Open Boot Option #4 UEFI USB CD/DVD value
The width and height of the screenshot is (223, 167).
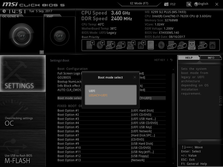click(x=144, y=123)
